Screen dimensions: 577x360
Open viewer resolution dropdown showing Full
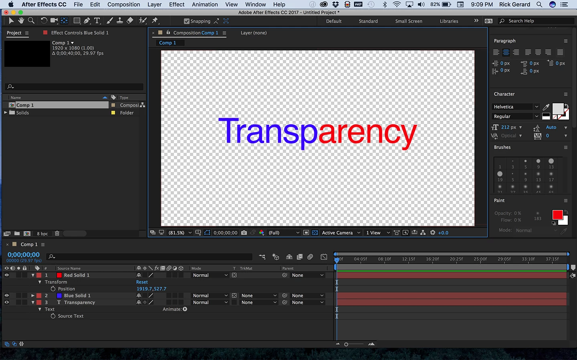pyautogui.click(x=284, y=232)
